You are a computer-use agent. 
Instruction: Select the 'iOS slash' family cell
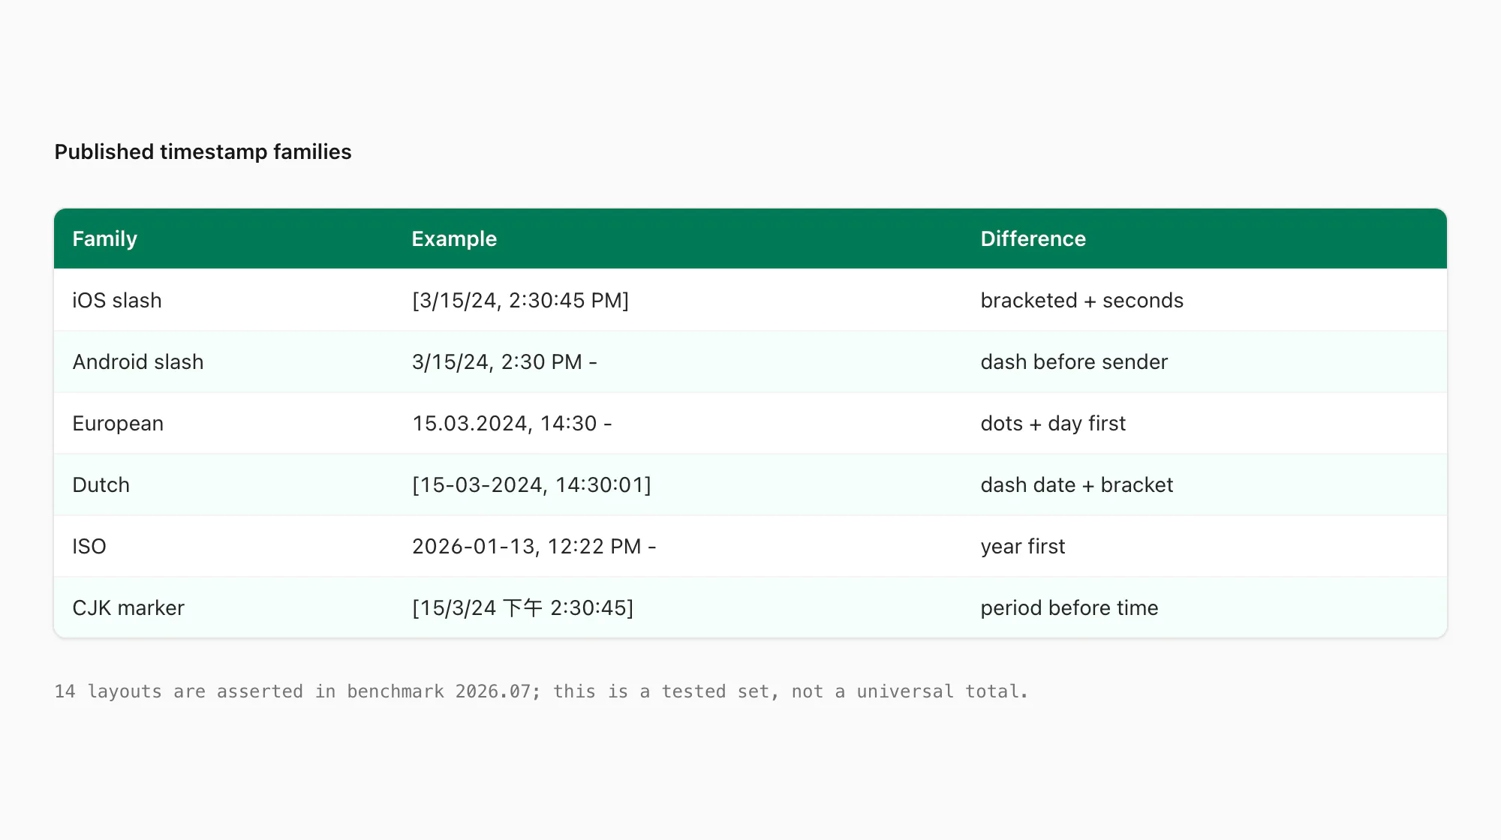pos(117,300)
